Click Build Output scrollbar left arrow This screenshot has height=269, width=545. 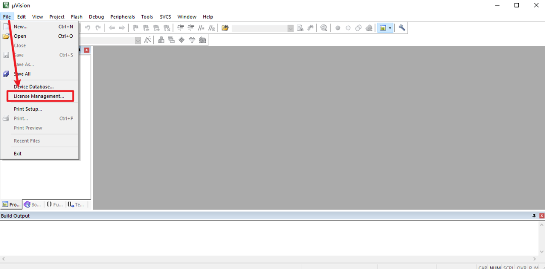(x=4, y=259)
